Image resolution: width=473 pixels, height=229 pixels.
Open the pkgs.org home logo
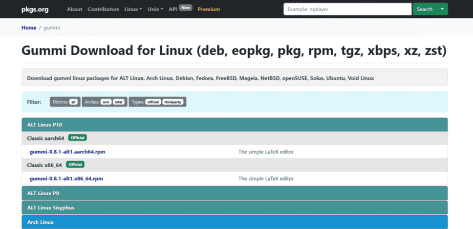(x=35, y=9)
